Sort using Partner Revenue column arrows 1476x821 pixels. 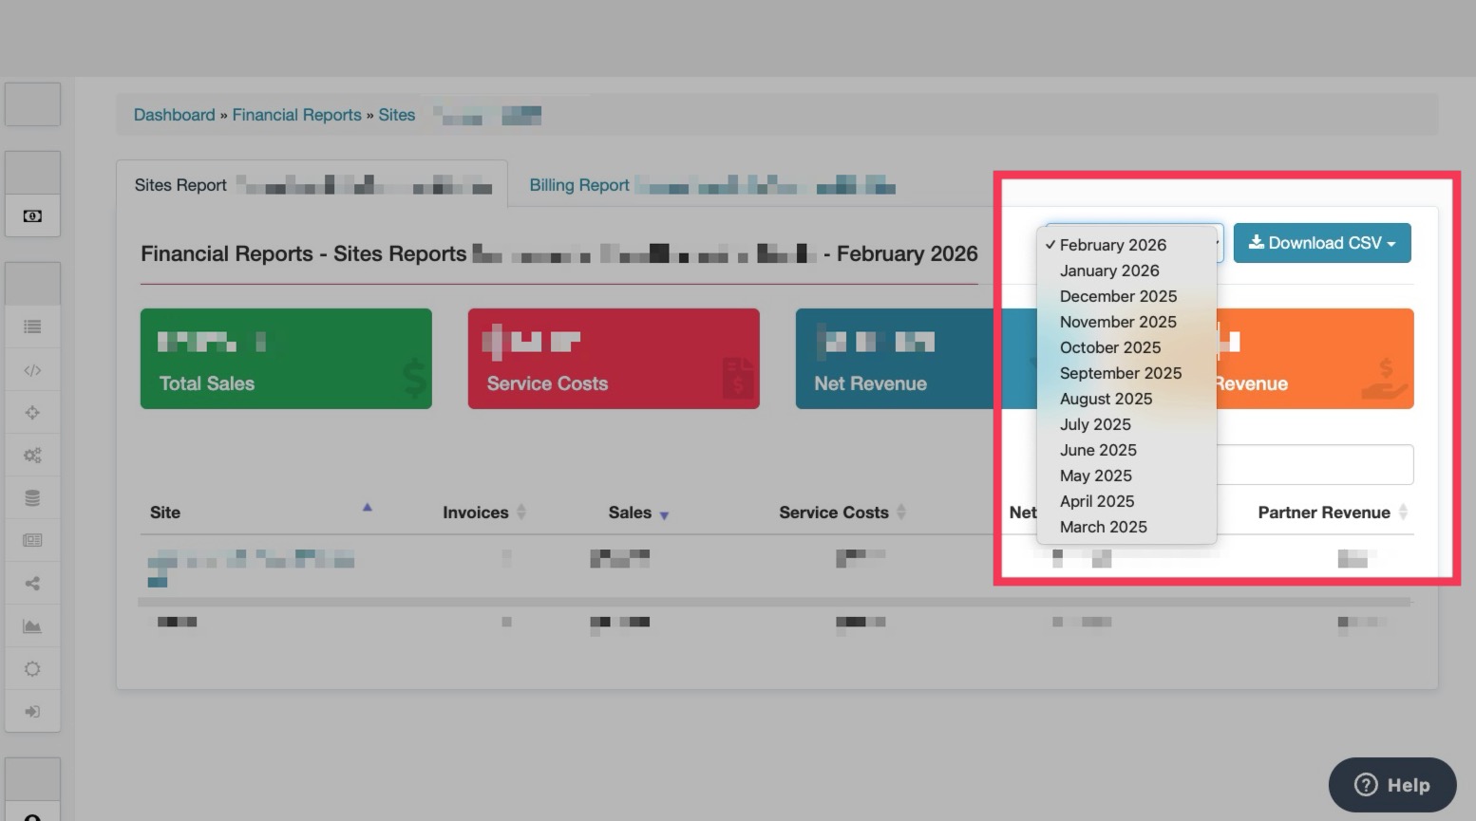[1403, 513]
